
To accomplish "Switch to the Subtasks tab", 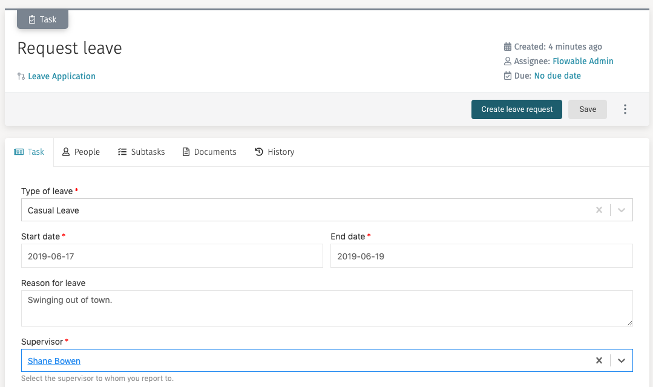I will click(x=141, y=152).
